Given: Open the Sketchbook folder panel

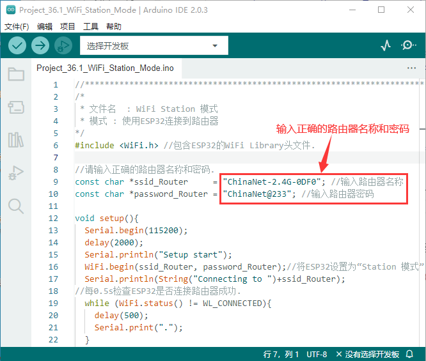Looking at the screenshot, I should point(16,75).
